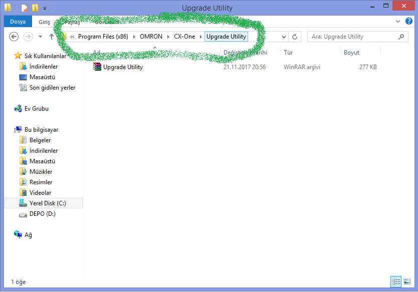Click the "WinRAR arşivi" type cell
This screenshot has width=418, height=292.
302,67
